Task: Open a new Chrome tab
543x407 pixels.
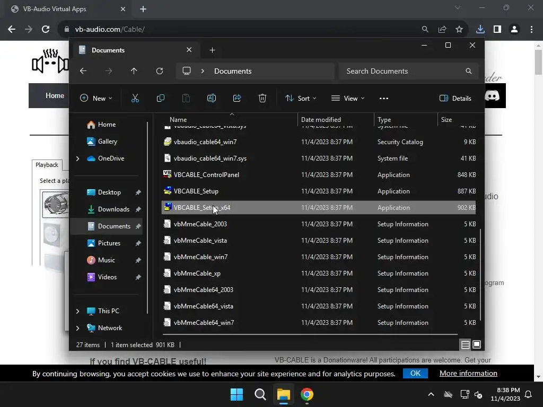Action: tap(143, 9)
